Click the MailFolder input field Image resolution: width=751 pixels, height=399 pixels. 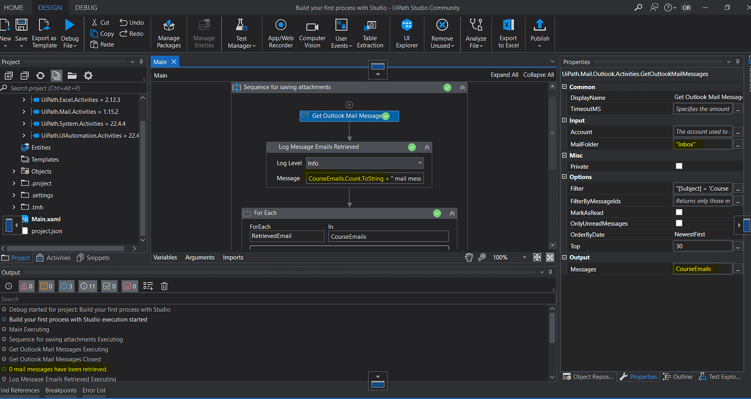pos(702,144)
